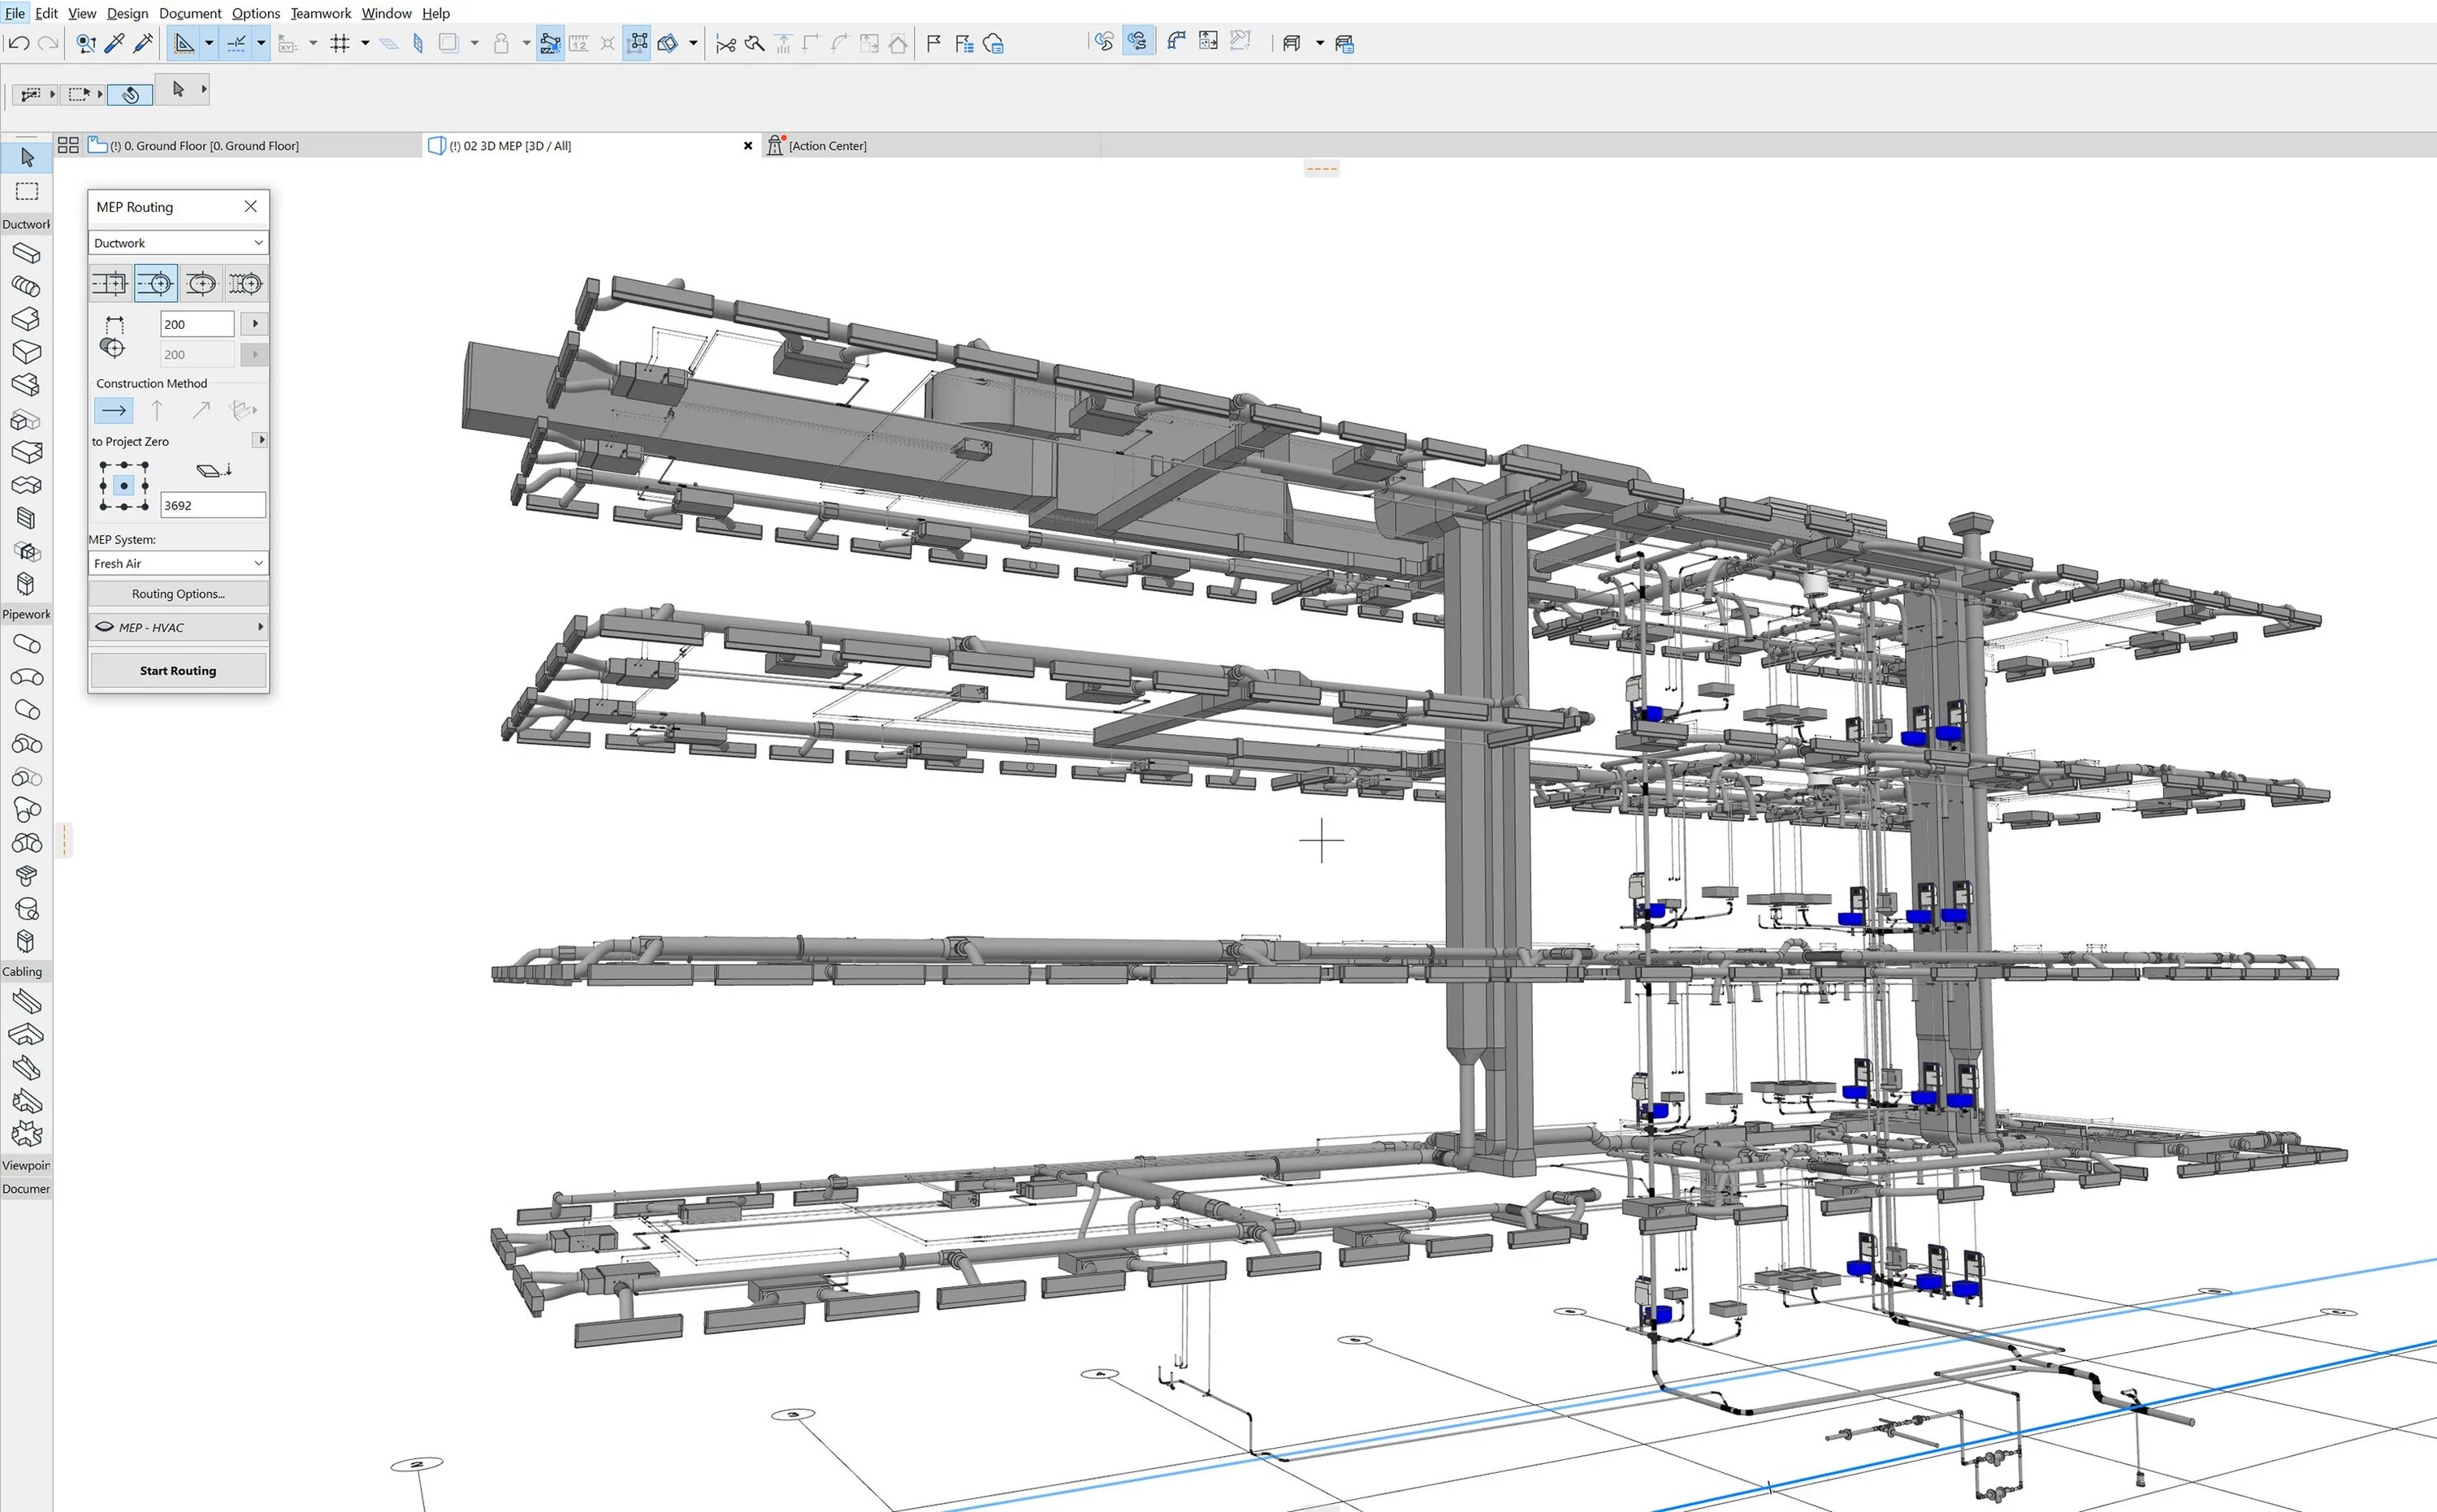Image resolution: width=2437 pixels, height=1512 pixels.
Task: Select the center anchor point of reference grid
Action: [x=124, y=486]
